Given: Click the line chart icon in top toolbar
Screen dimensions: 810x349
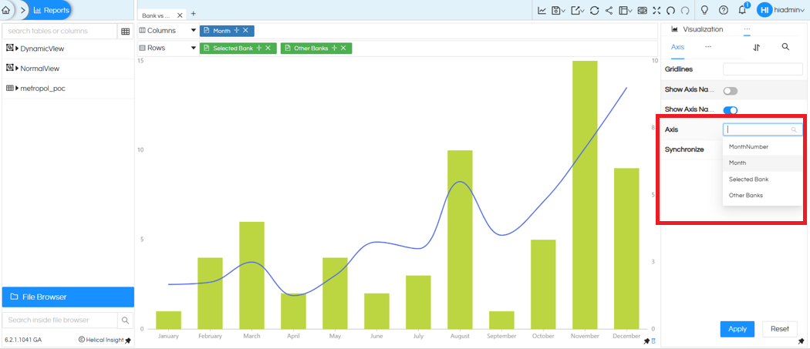Looking at the screenshot, I should [542, 10].
